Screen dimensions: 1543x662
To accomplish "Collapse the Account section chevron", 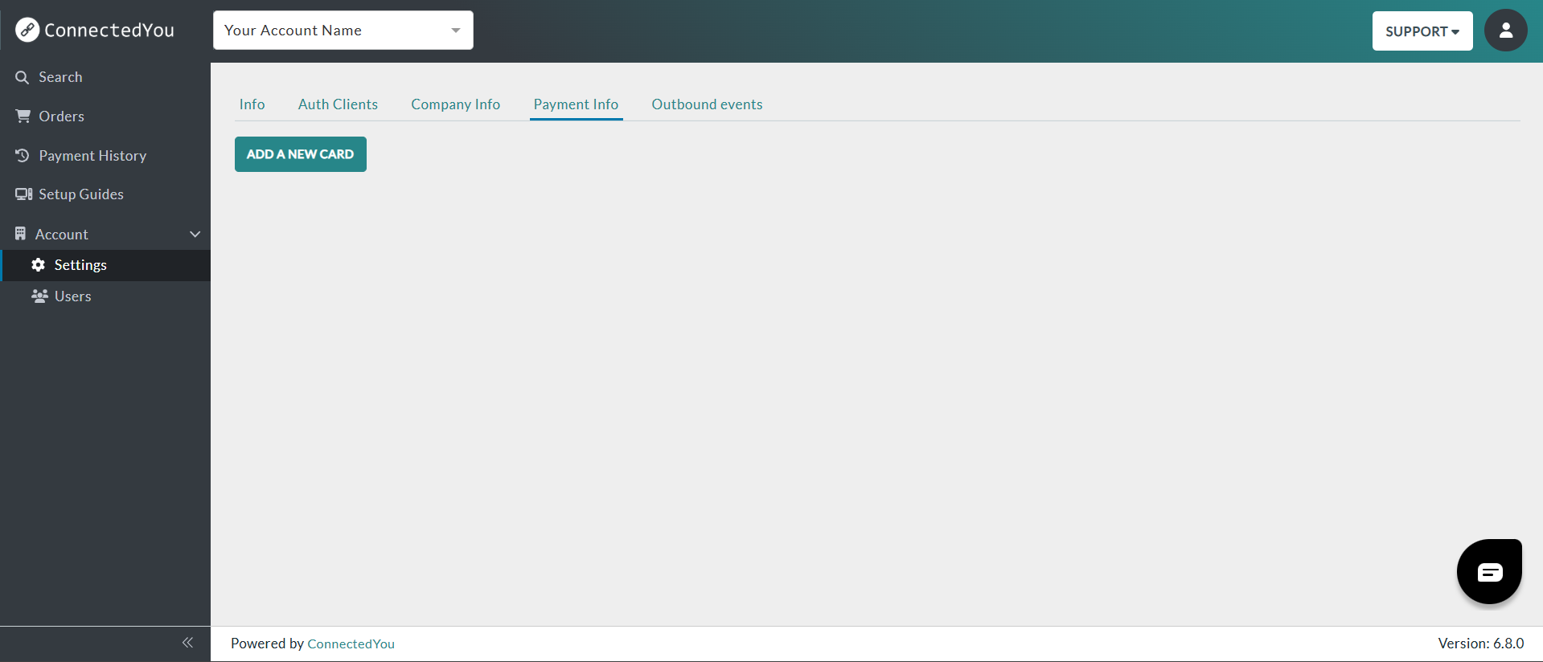I will click(x=195, y=235).
